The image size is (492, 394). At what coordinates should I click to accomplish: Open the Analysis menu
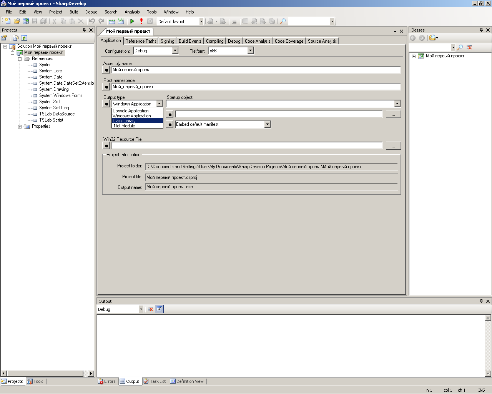pyautogui.click(x=132, y=12)
